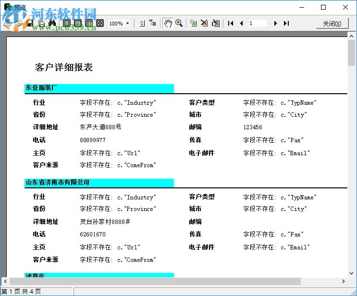Select the grid table page view icon

point(89,23)
